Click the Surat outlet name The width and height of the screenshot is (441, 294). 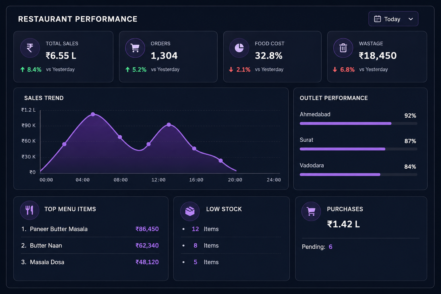click(306, 140)
